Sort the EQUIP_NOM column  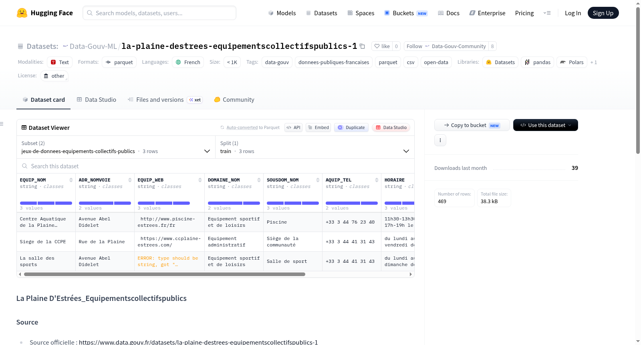[71, 180]
